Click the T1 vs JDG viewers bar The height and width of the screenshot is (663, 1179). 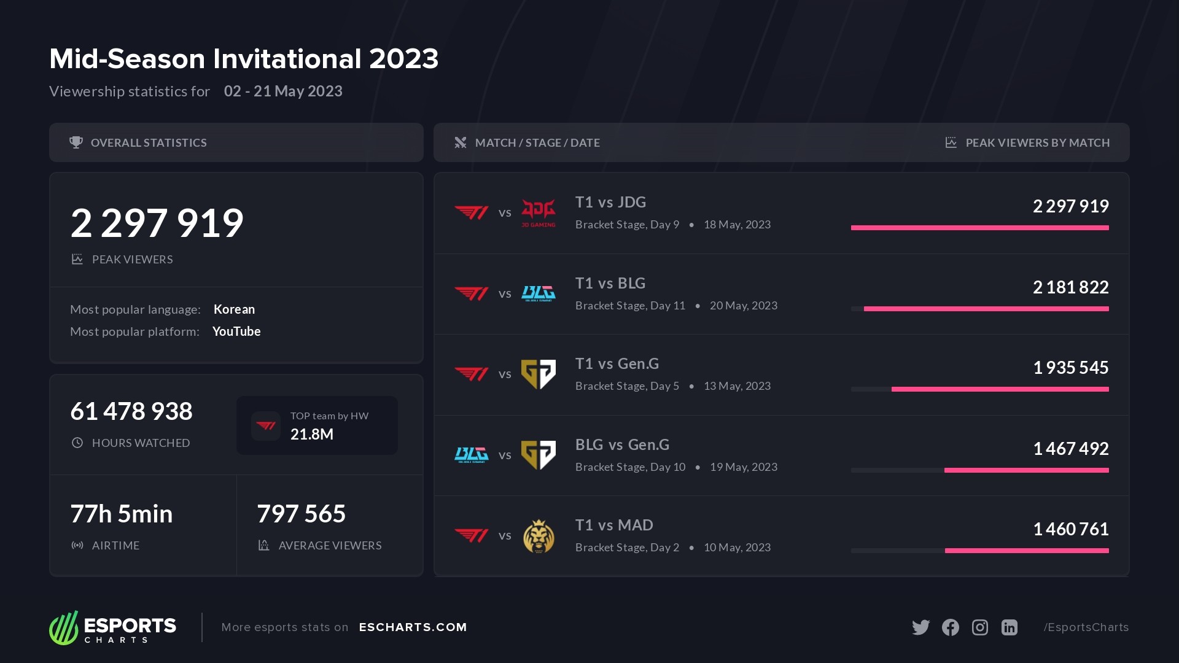tap(979, 228)
